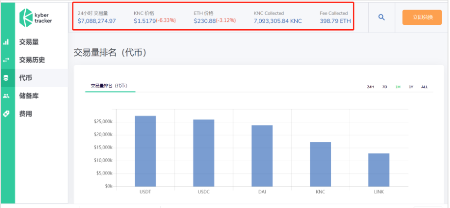Viewport: 450px width, 208px height.
Task: Click the Kyber tracker logo
Action: coord(36,17)
